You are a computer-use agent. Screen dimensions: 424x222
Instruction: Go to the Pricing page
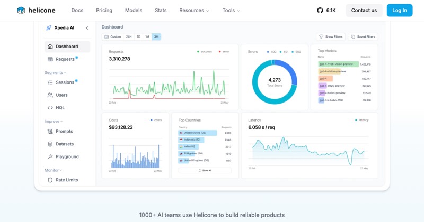pyautogui.click(x=104, y=10)
